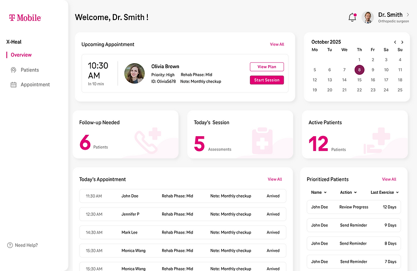The height and width of the screenshot is (271, 417).
Task: Open the Appointment menu item
Action: pos(36,84)
